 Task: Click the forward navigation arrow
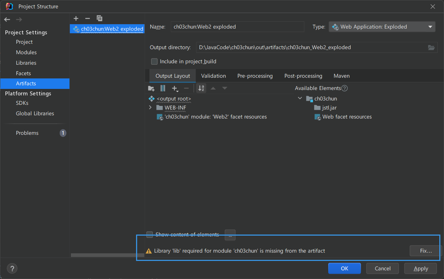pos(19,20)
